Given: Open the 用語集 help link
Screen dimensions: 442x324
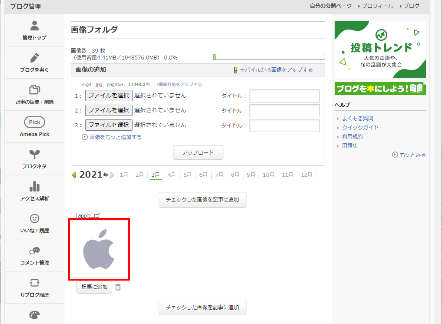Looking at the screenshot, I should [x=350, y=145].
